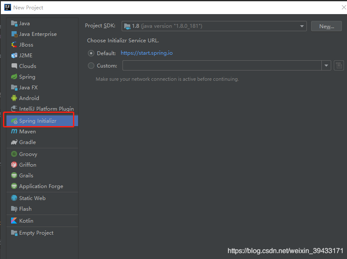Click the custom URL browse icon button
Screen dimensions: 347x259
coord(339,65)
